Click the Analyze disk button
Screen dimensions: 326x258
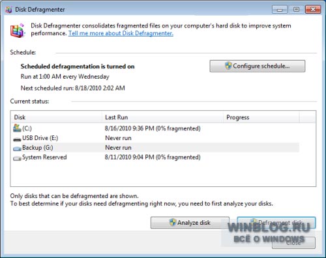190,223
